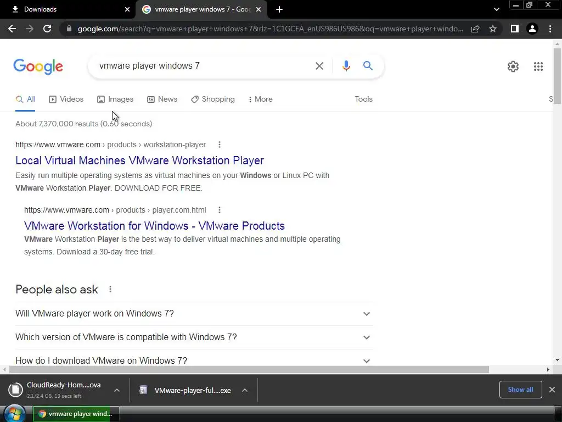This screenshot has height=422, width=562.
Task: Open the VMware-player-full exe download
Action: tap(186, 390)
